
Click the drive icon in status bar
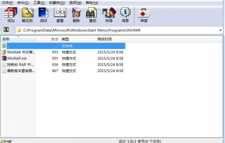click(x=3, y=141)
